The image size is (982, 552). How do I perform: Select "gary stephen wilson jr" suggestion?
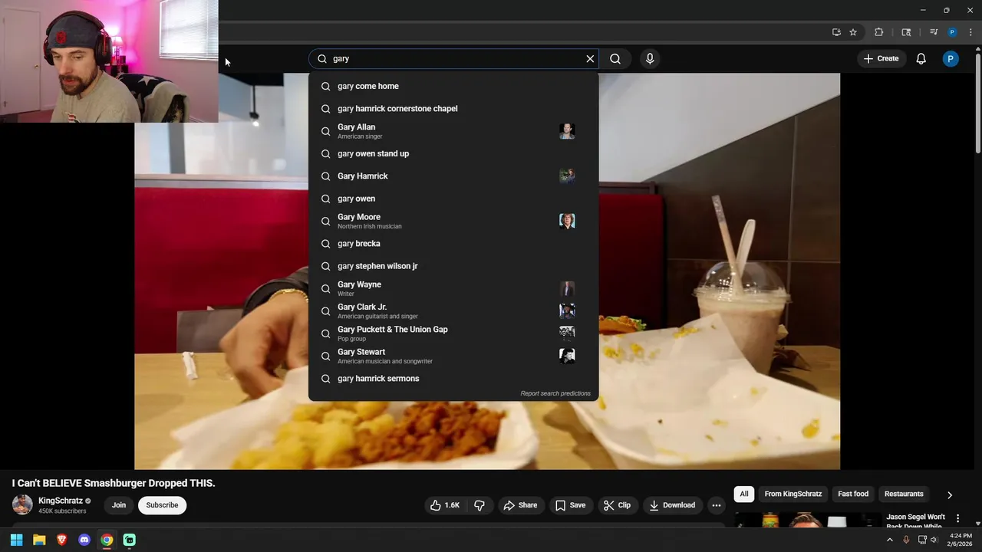[453, 266]
